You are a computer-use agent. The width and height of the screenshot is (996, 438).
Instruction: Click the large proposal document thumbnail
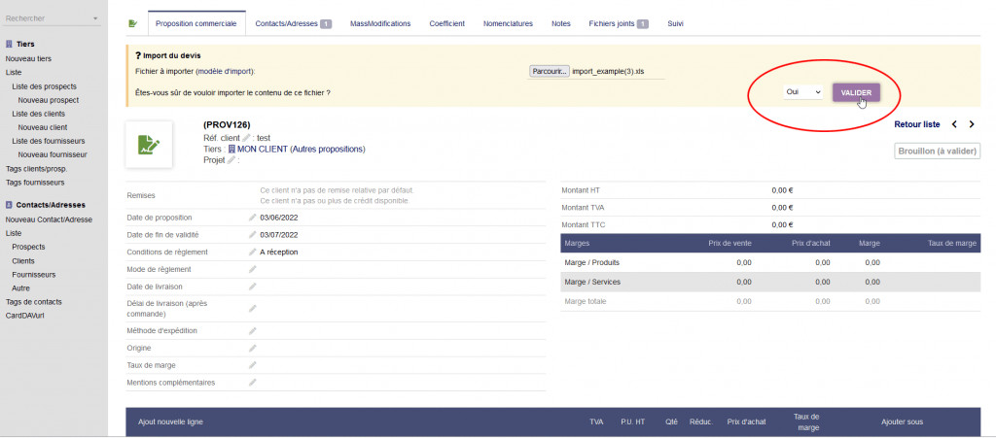[x=149, y=145]
